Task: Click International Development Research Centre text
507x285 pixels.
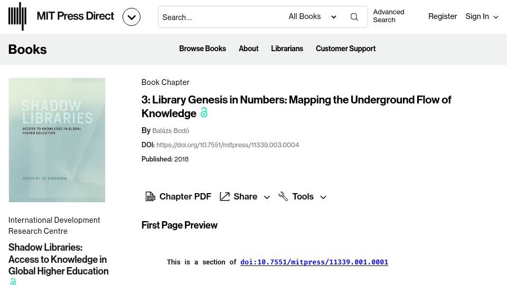Action: (x=54, y=225)
